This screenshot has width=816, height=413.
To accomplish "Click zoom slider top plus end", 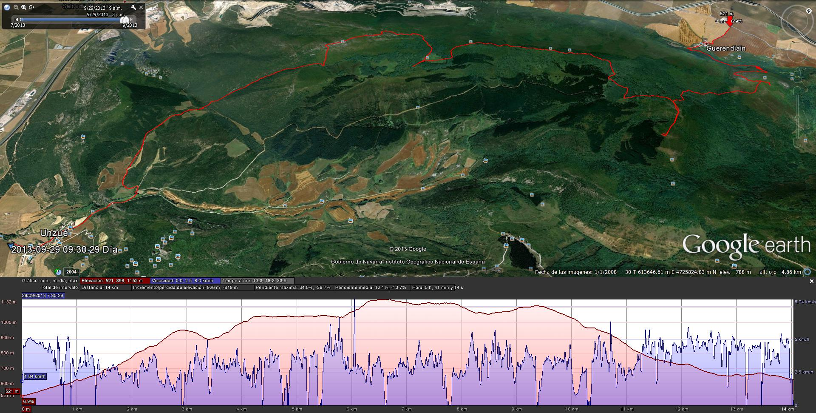I will click(798, 91).
